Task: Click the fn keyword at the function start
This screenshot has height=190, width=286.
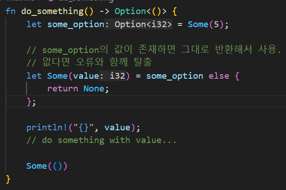Action: (11, 11)
